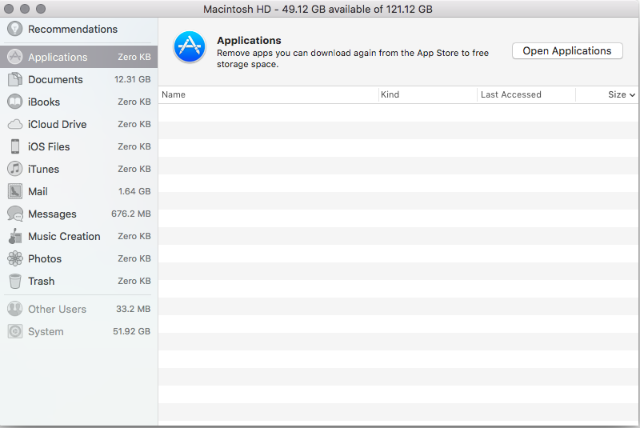Click the System label
Viewport: 640px width, 428px height.
tap(46, 332)
